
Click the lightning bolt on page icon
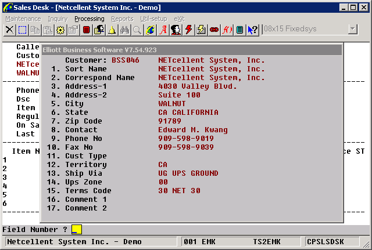click(x=202, y=30)
